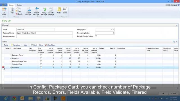
Task: Toggle Skip Table Triggers for Currency
Action: (x=41, y=58)
